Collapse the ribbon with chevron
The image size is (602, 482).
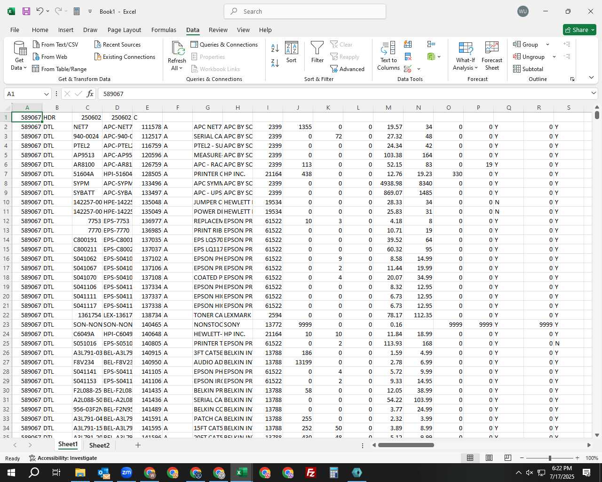pyautogui.click(x=591, y=77)
